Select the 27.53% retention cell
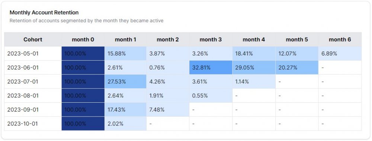Viewport: 372px width, 141px height. point(125,81)
